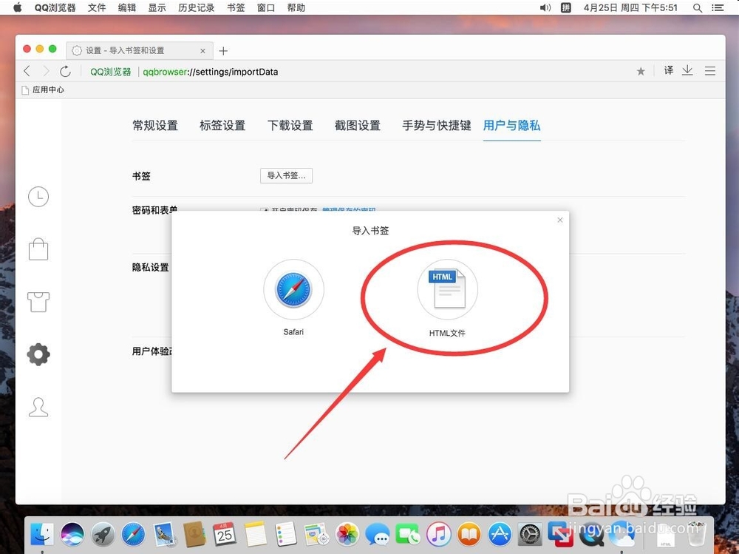Screen dimensions: 739x554
Task: Switch to the 用户与隐私 tab
Action: [x=512, y=126]
